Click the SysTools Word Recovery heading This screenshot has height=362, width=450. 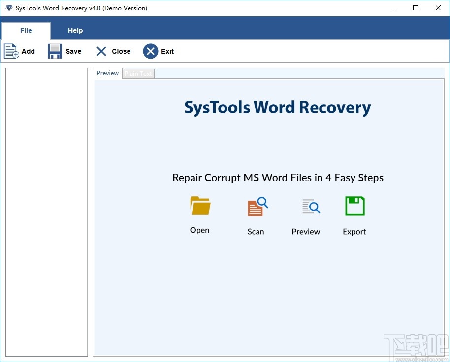[277, 107]
